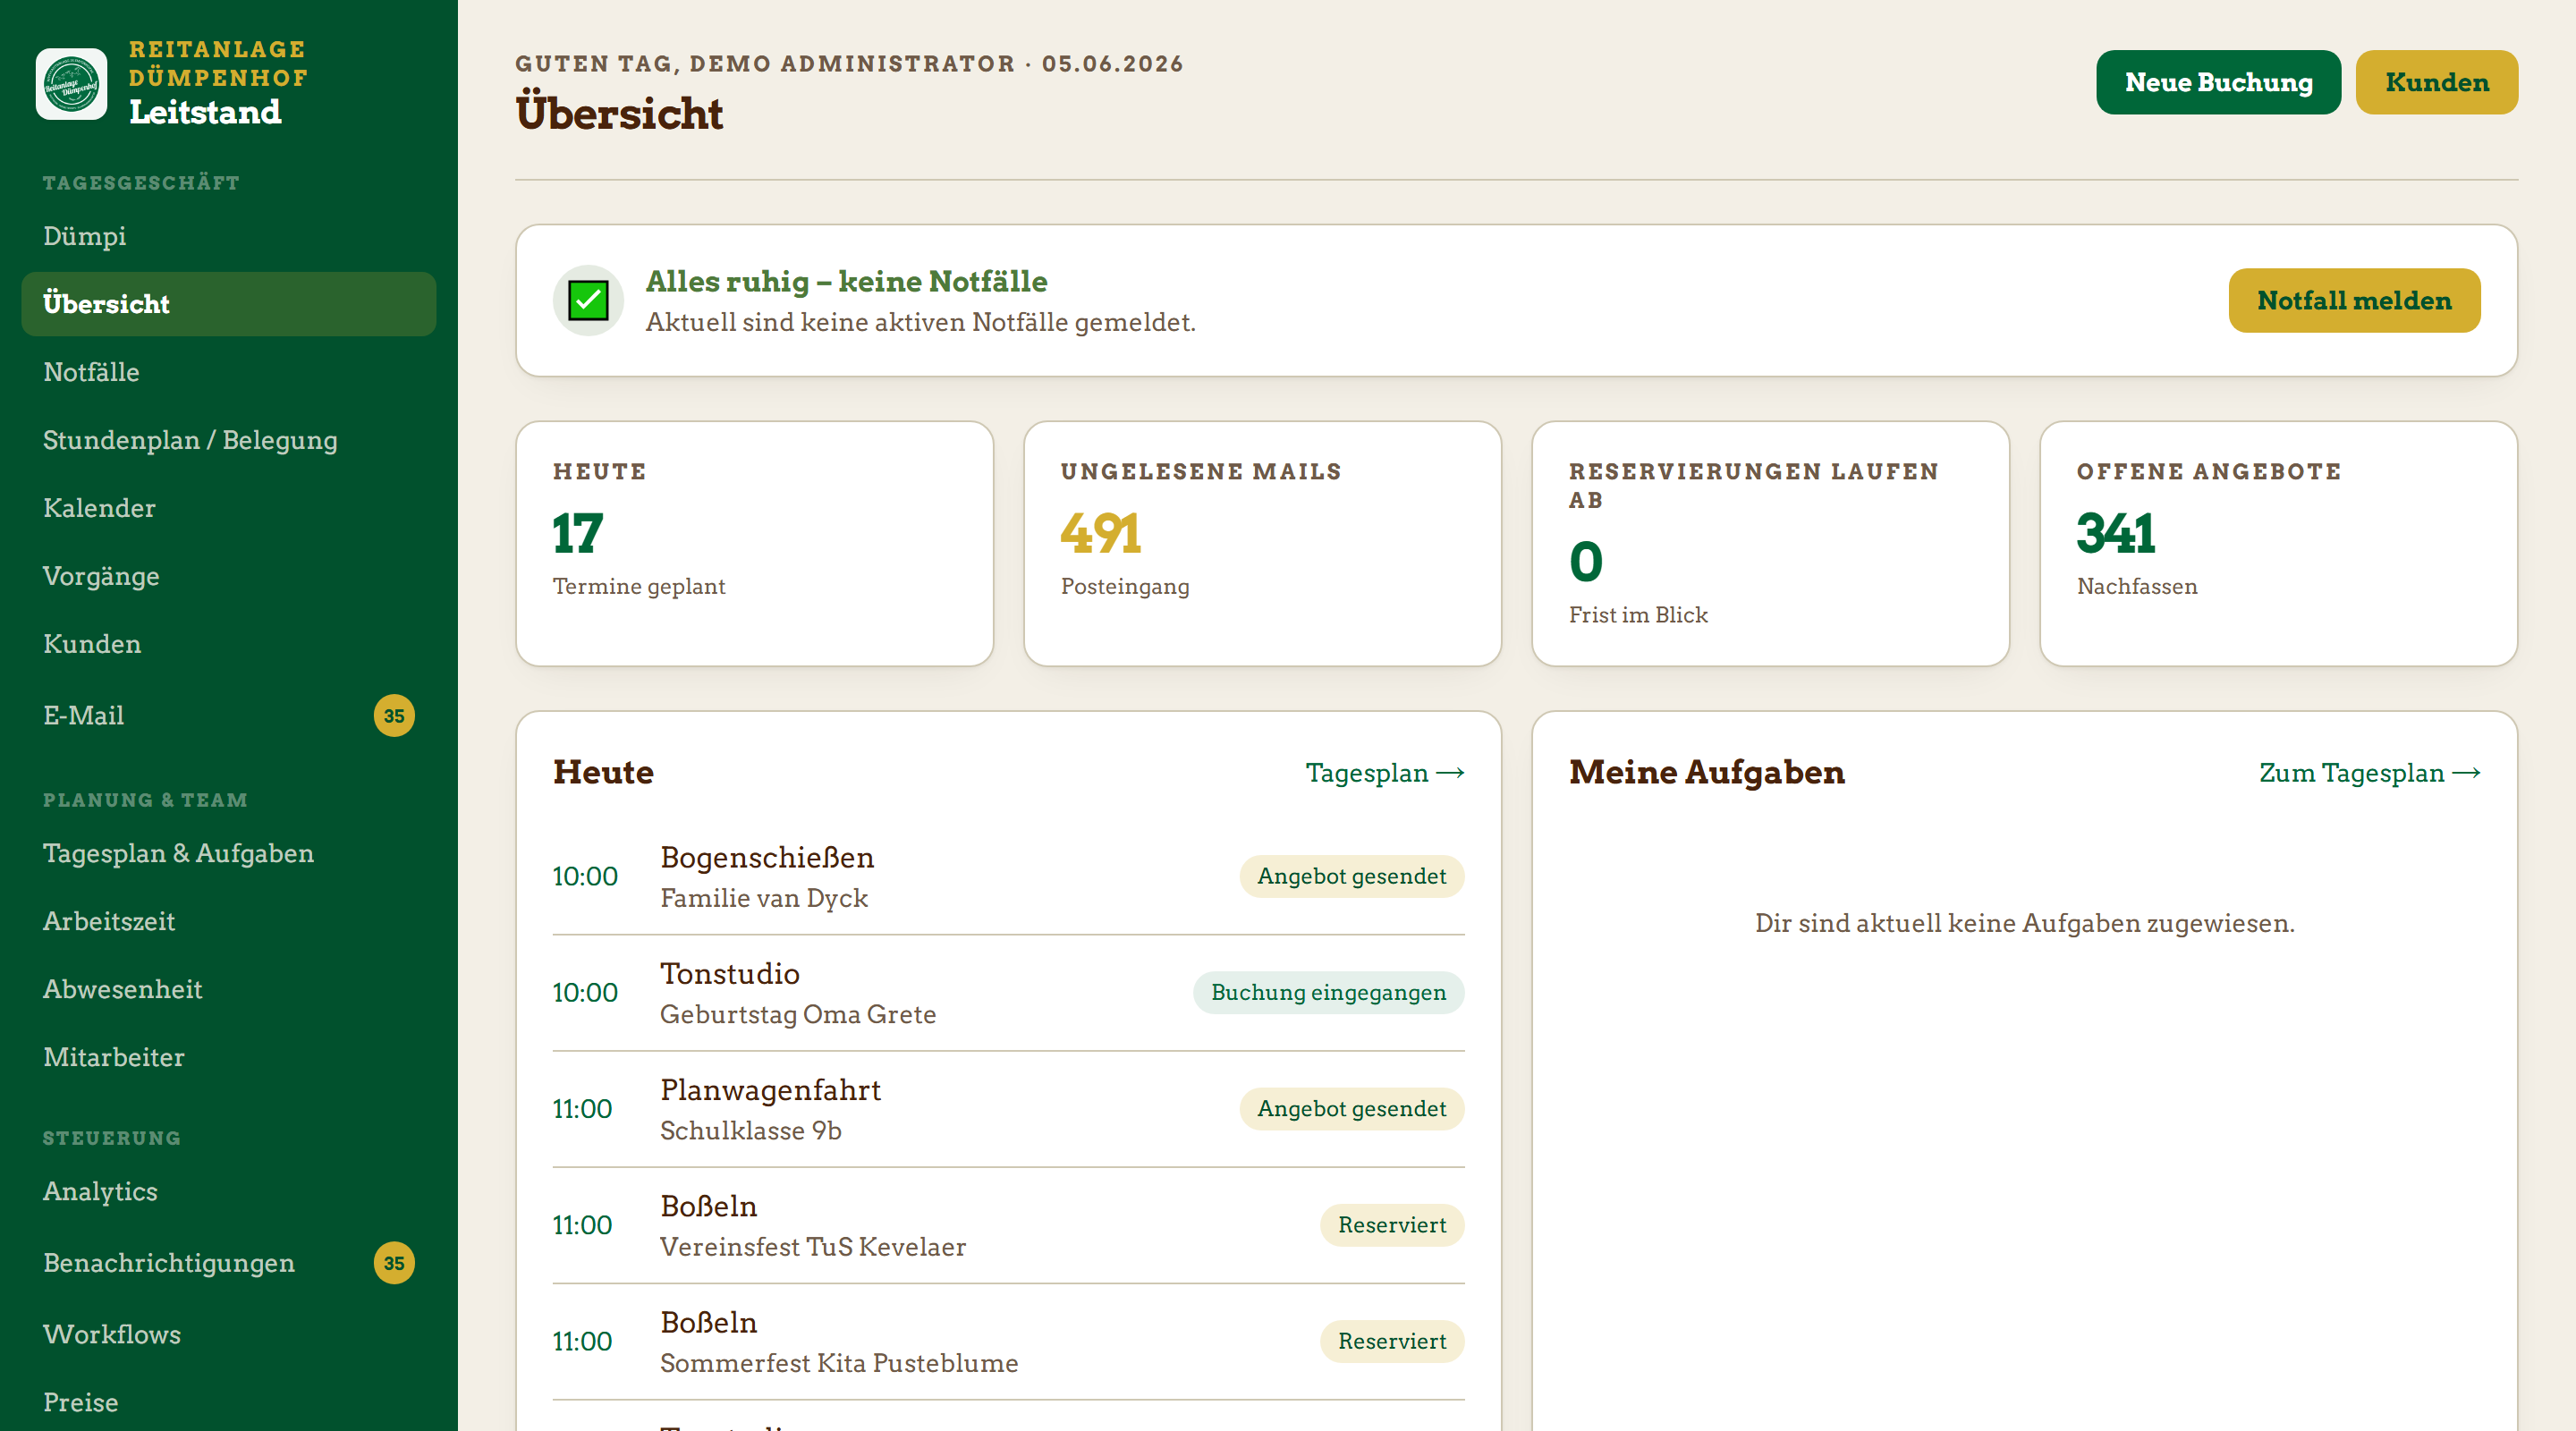Open the E-Mail sidebar entry
The height and width of the screenshot is (1431, 2576).
coord(228,716)
